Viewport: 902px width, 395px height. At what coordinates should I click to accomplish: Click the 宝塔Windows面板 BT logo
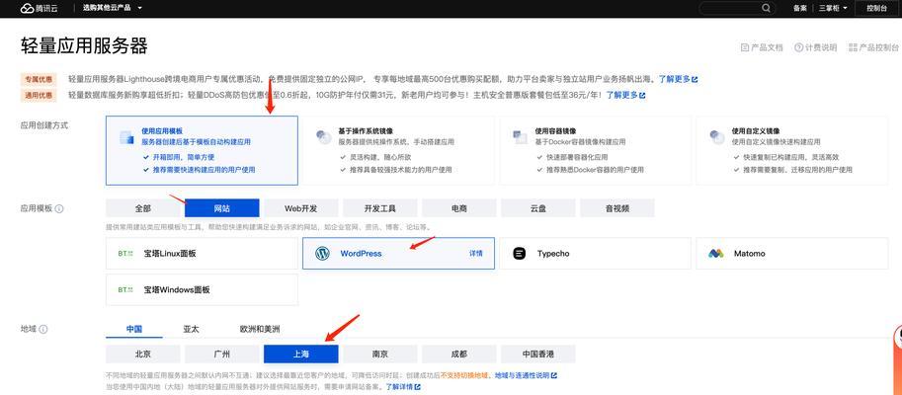(x=125, y=289)
